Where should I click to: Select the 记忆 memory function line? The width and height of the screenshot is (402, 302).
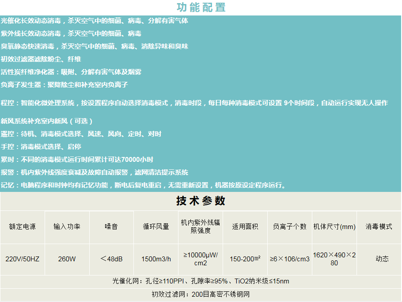[x=144, y=185]
